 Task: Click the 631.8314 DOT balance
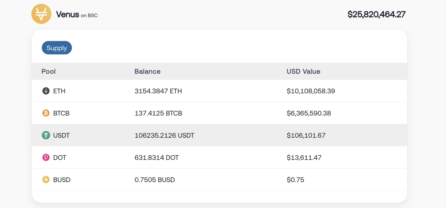tap(157, 157)
